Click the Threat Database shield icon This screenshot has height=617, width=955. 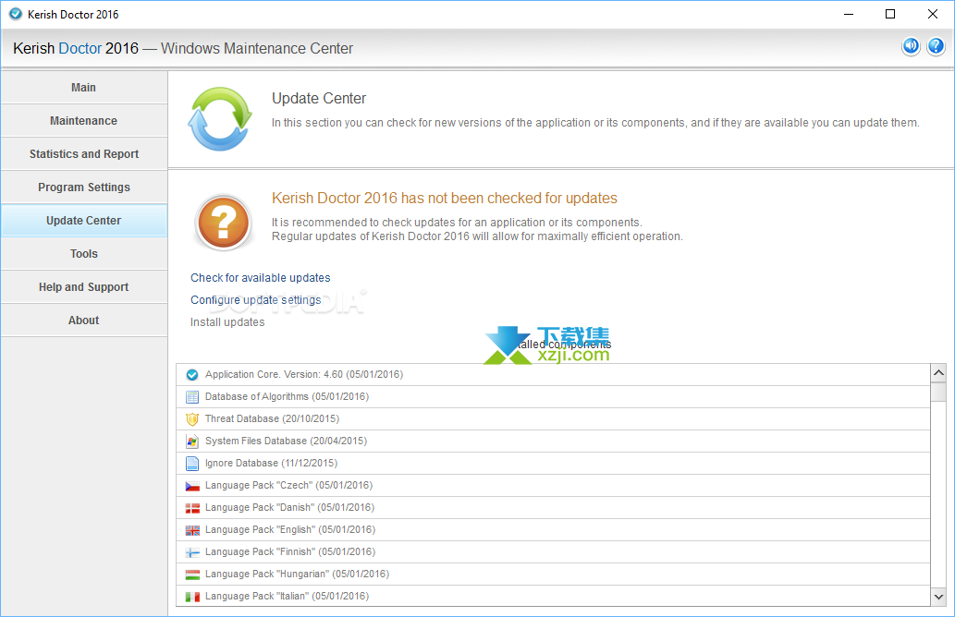pos(192,419)
